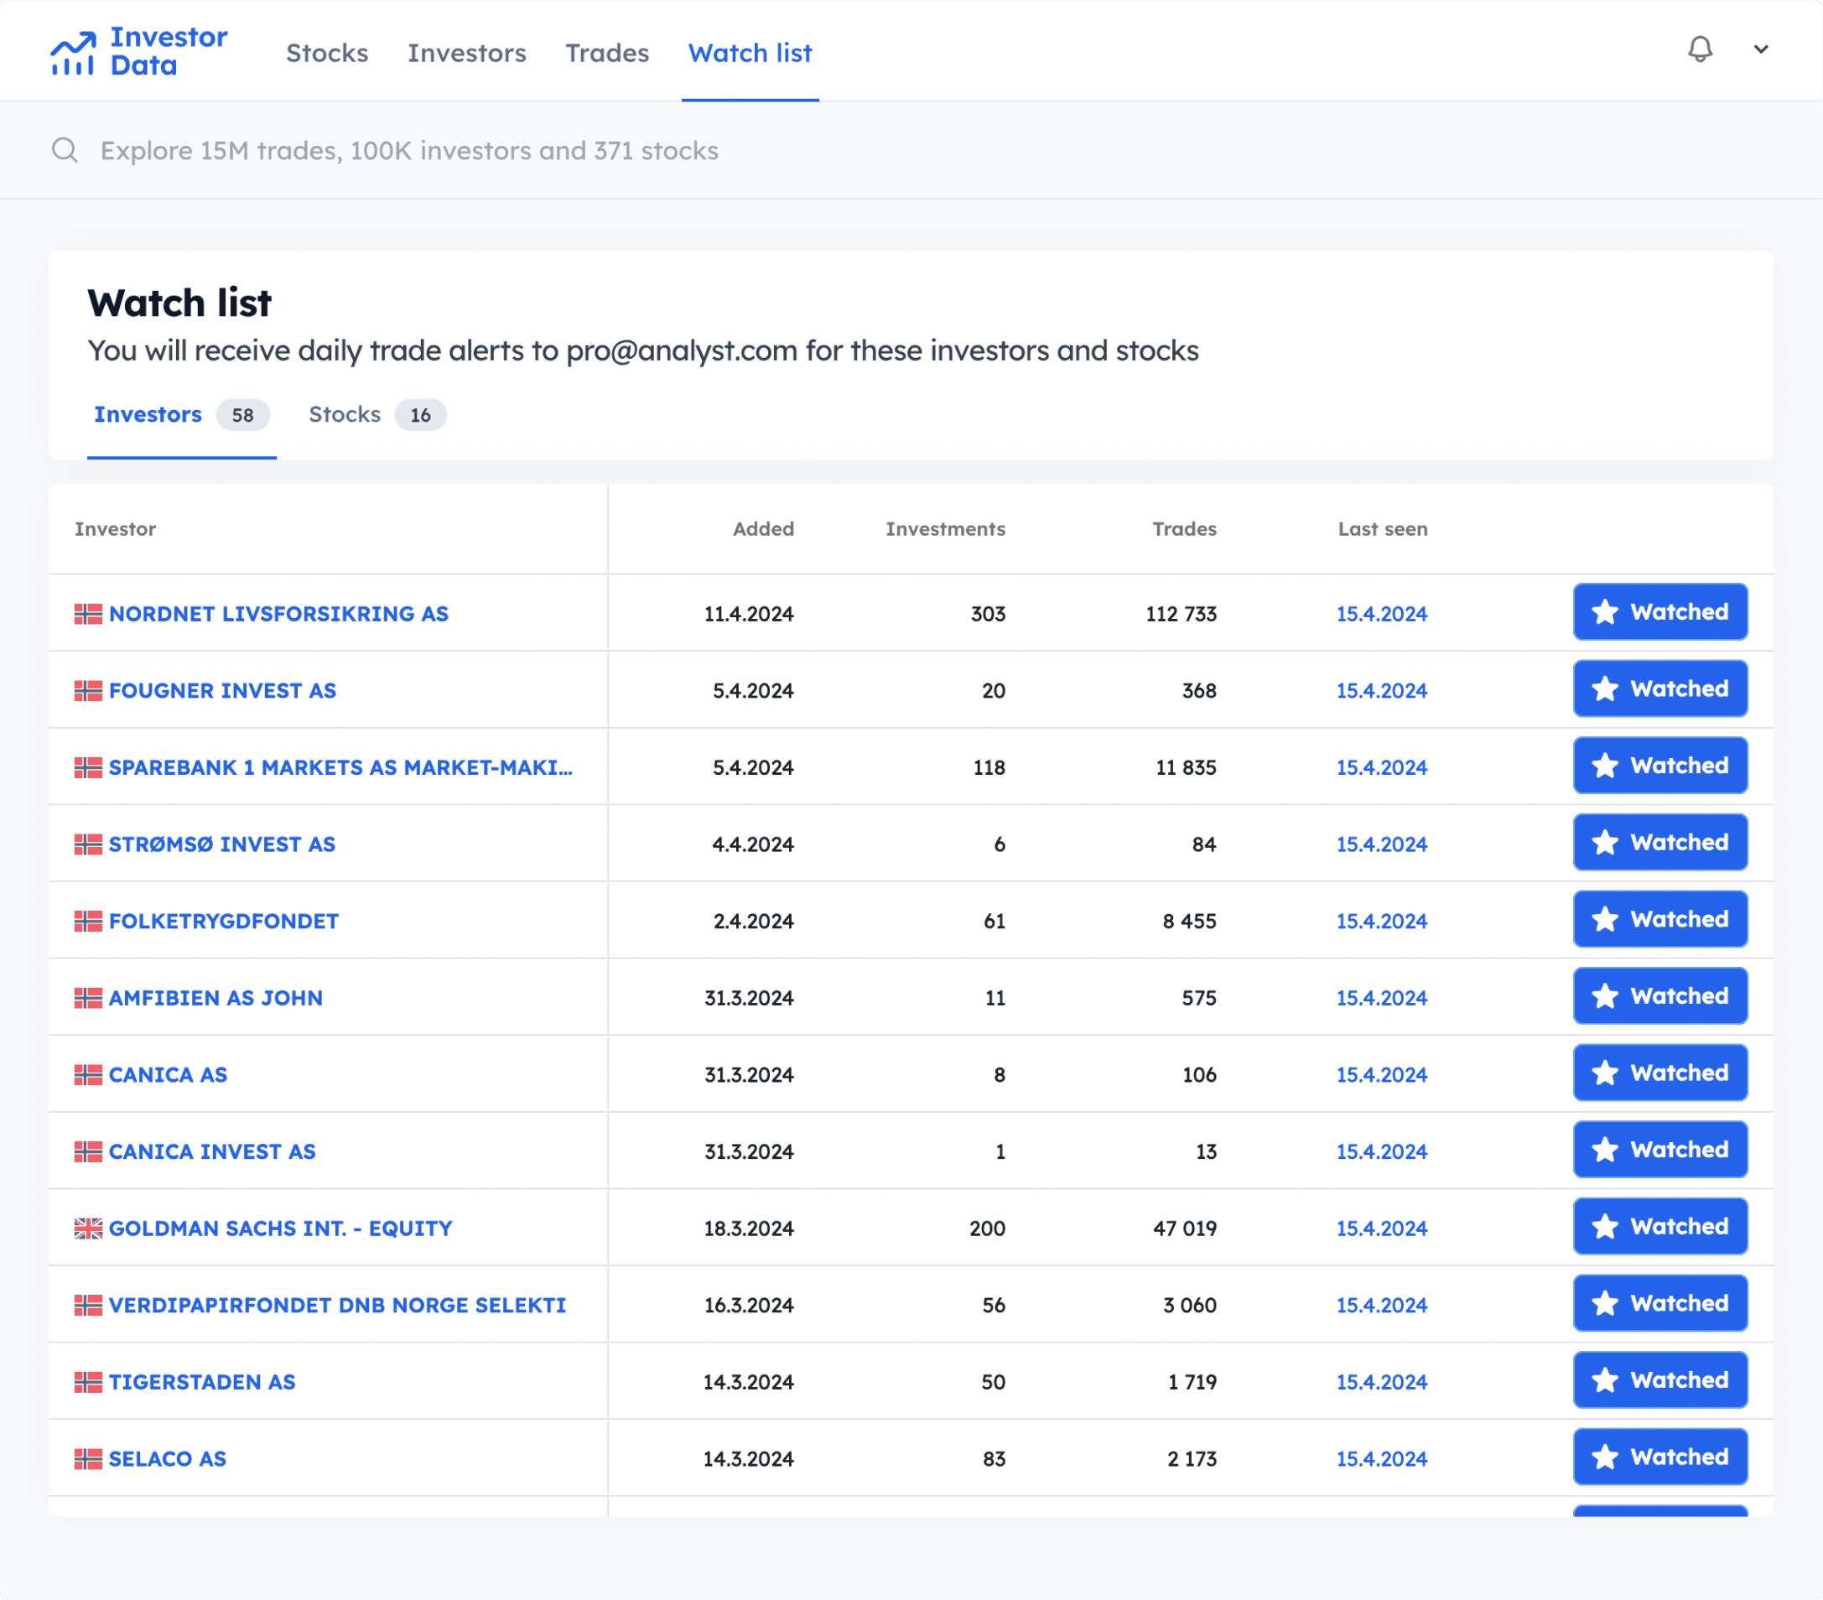Unwatch Canica AS
Viewport: 1823px width, 1600px height.
click(x=1659, y=1072)
